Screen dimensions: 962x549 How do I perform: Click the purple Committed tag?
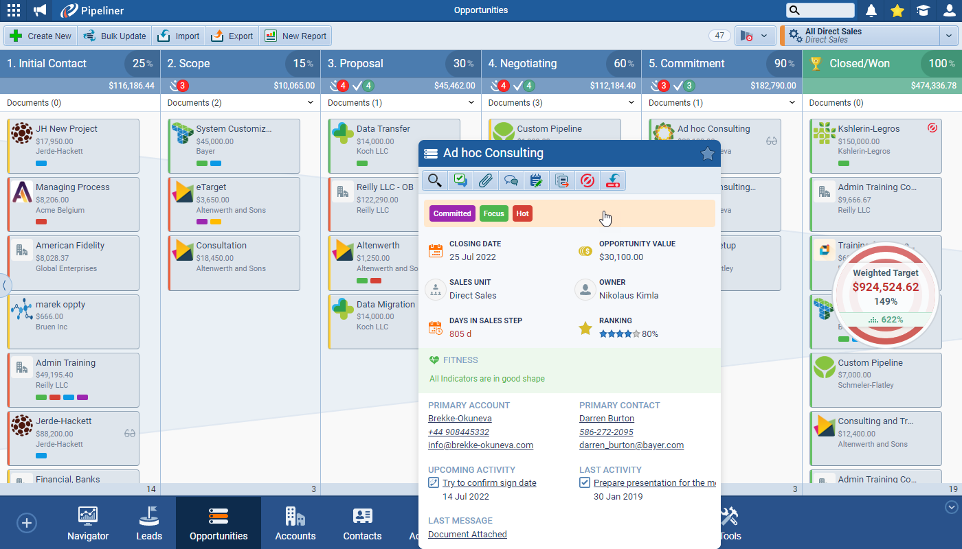click(452, 213)
